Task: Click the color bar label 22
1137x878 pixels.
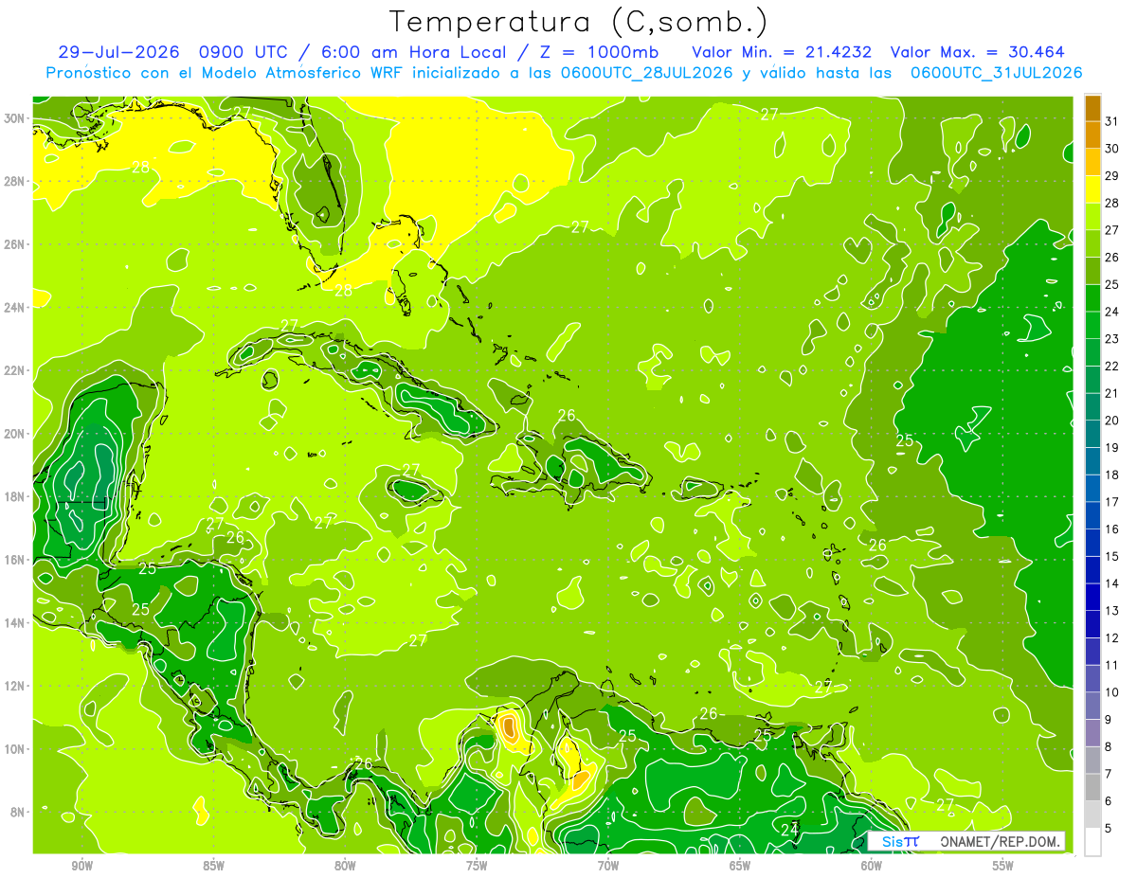Action: click(x=1111, y=366)
